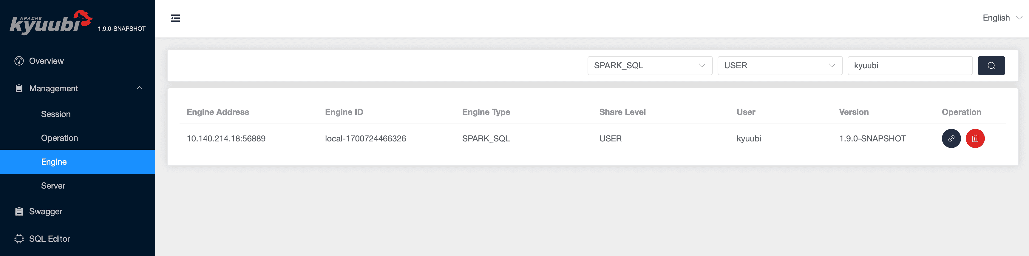Collapse the Management menu chevron

(x=139, y=88)
